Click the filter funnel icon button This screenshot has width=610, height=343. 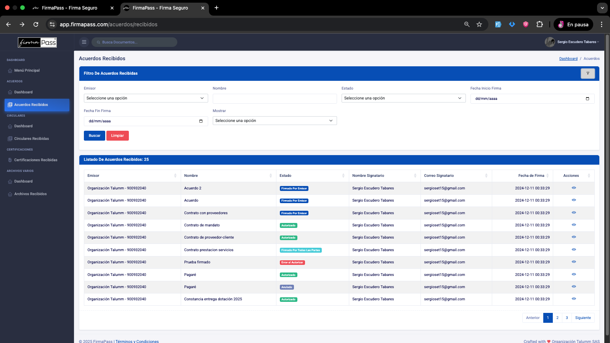point(588,74)
